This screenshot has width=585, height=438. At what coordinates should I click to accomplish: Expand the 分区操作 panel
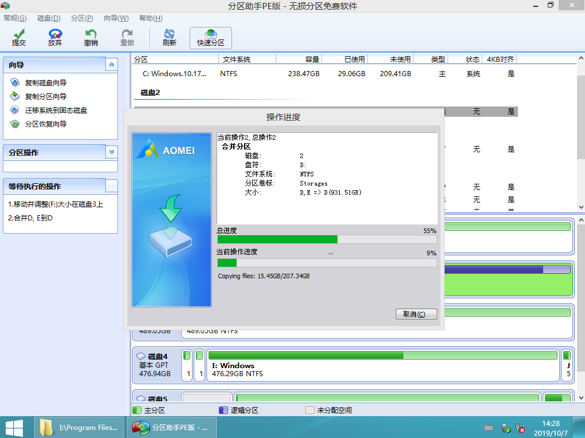click(x=112, y=152)
